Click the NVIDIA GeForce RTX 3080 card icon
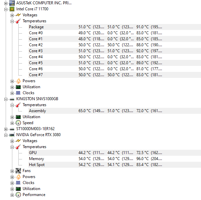Screen dimensions: 201x200 click(x=12, y=135)
